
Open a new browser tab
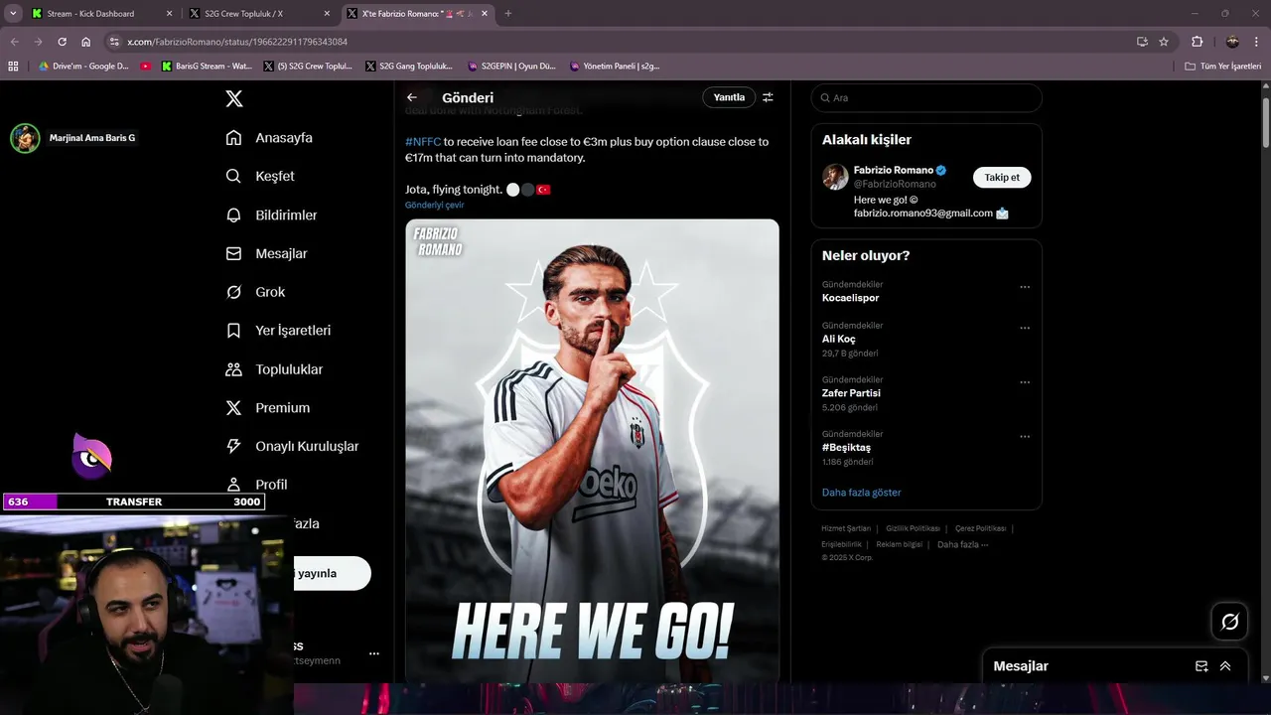tap(508, 14)
